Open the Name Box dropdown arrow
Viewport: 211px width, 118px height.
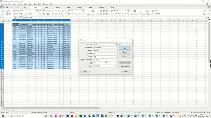point(15,17)
